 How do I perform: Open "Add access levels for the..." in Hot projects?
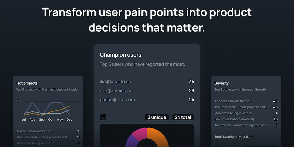pyautogui.click(x=35, y=131)
